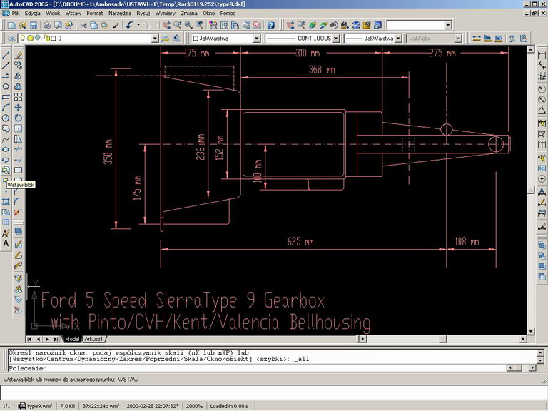The width and height of the screenshot is (548, 411).
Task: Open the Widok menu
Action: tap(53, 14)
